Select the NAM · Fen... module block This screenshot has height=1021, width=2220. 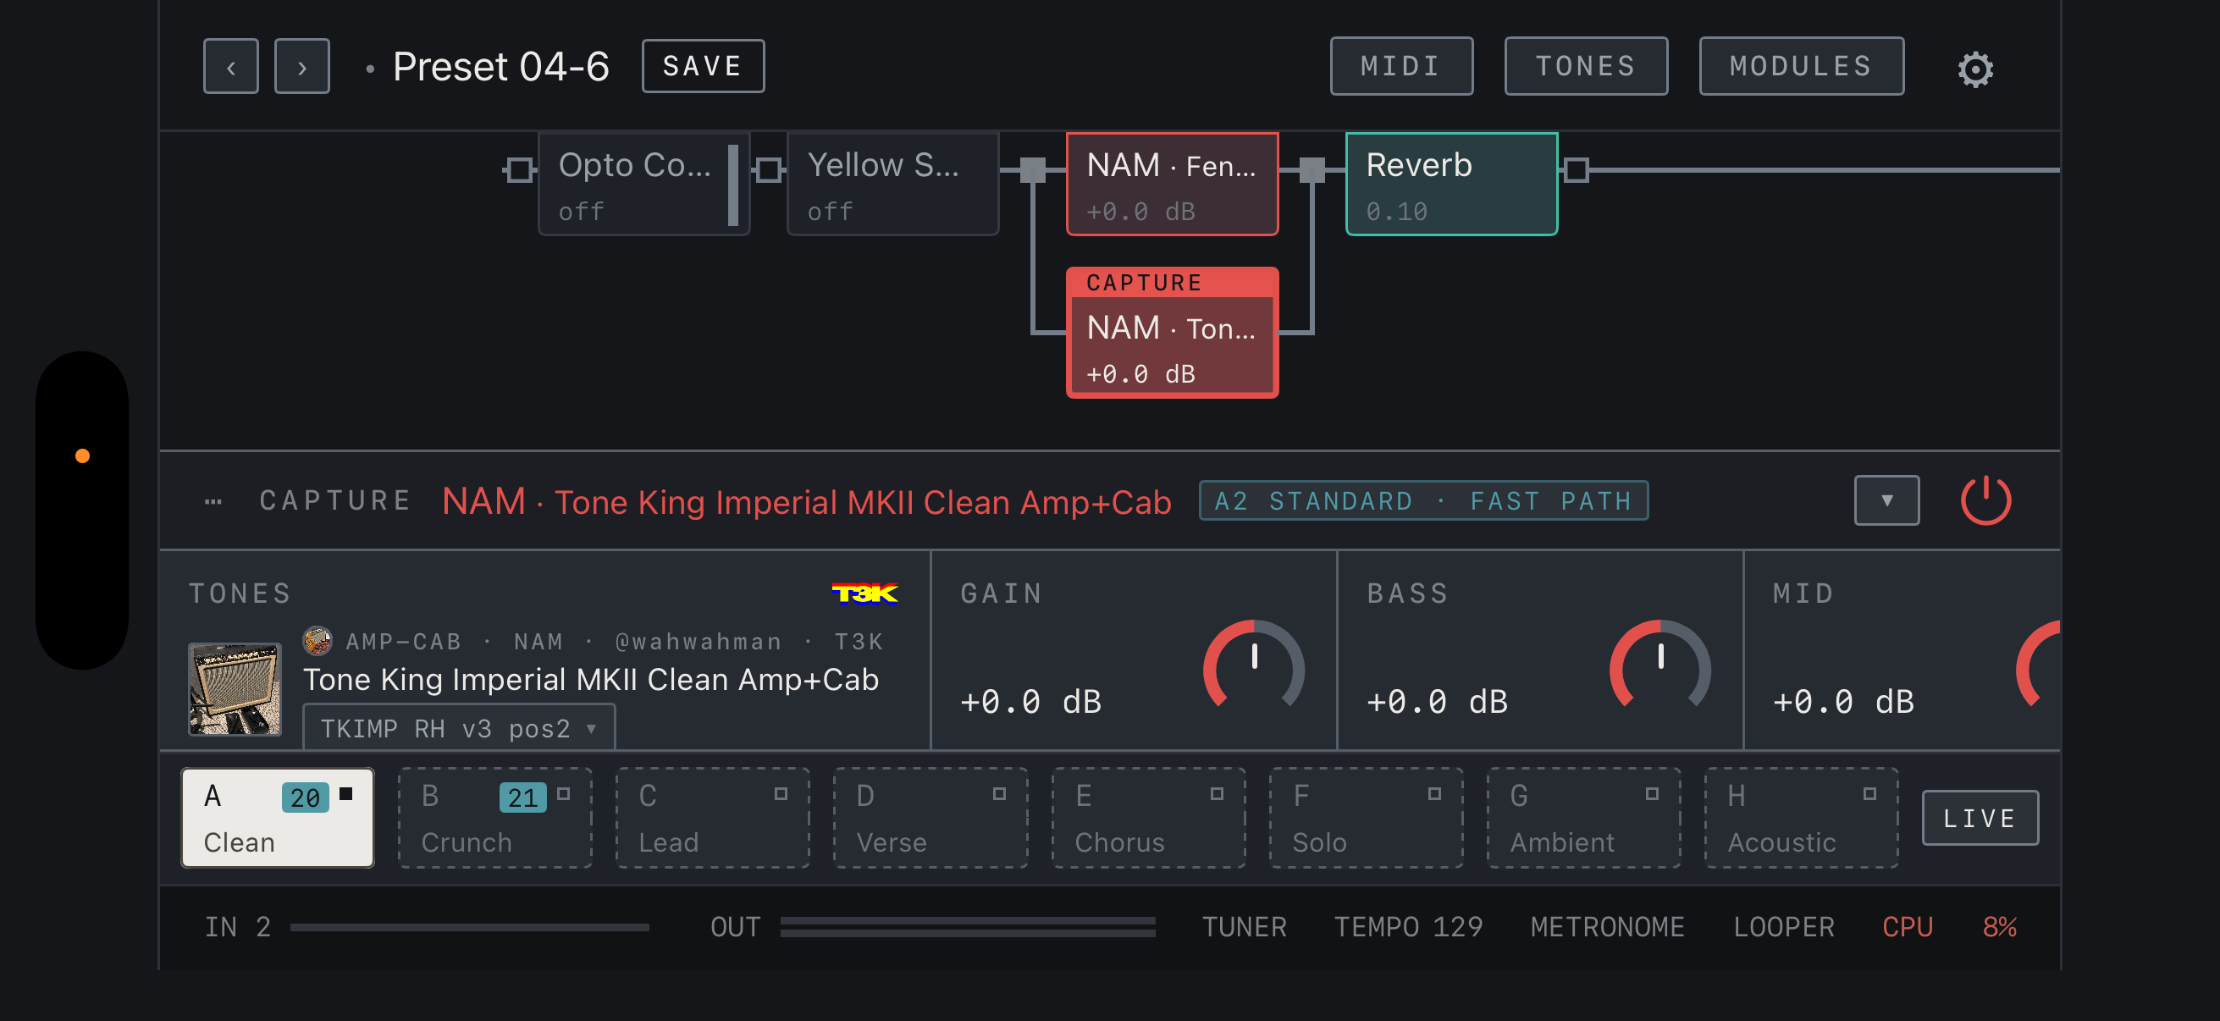[x=1172, y=184]
